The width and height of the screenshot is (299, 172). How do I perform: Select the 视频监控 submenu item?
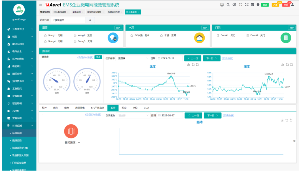pos(19,141)
